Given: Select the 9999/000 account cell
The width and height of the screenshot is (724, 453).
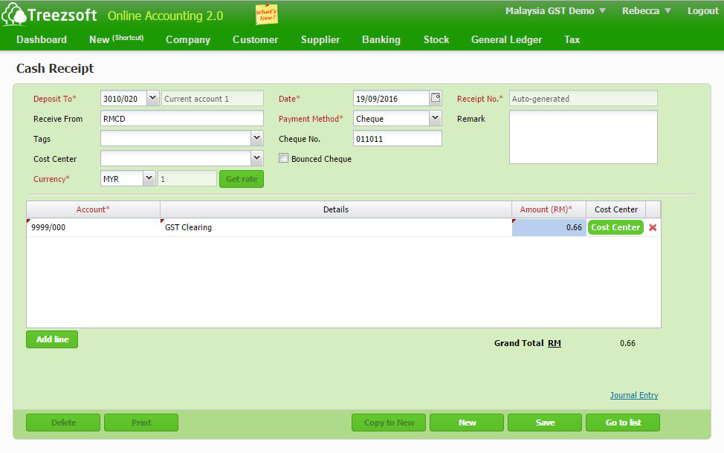Looking at the screenshot, I should tap(93, 227).
